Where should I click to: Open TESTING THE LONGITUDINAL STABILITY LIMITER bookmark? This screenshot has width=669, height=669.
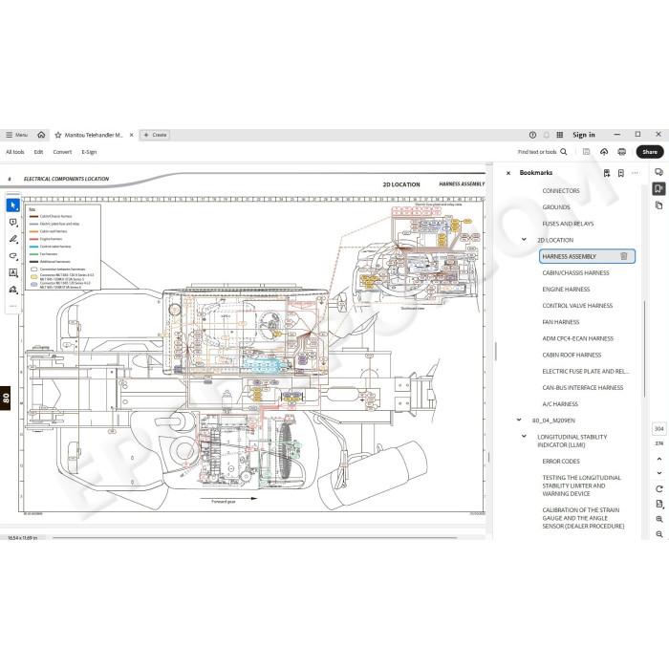coord(581,486)
